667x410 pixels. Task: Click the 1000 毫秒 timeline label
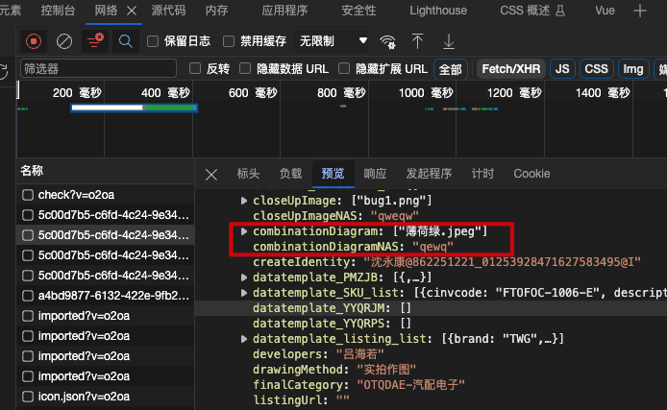click(x=426, y=92)
